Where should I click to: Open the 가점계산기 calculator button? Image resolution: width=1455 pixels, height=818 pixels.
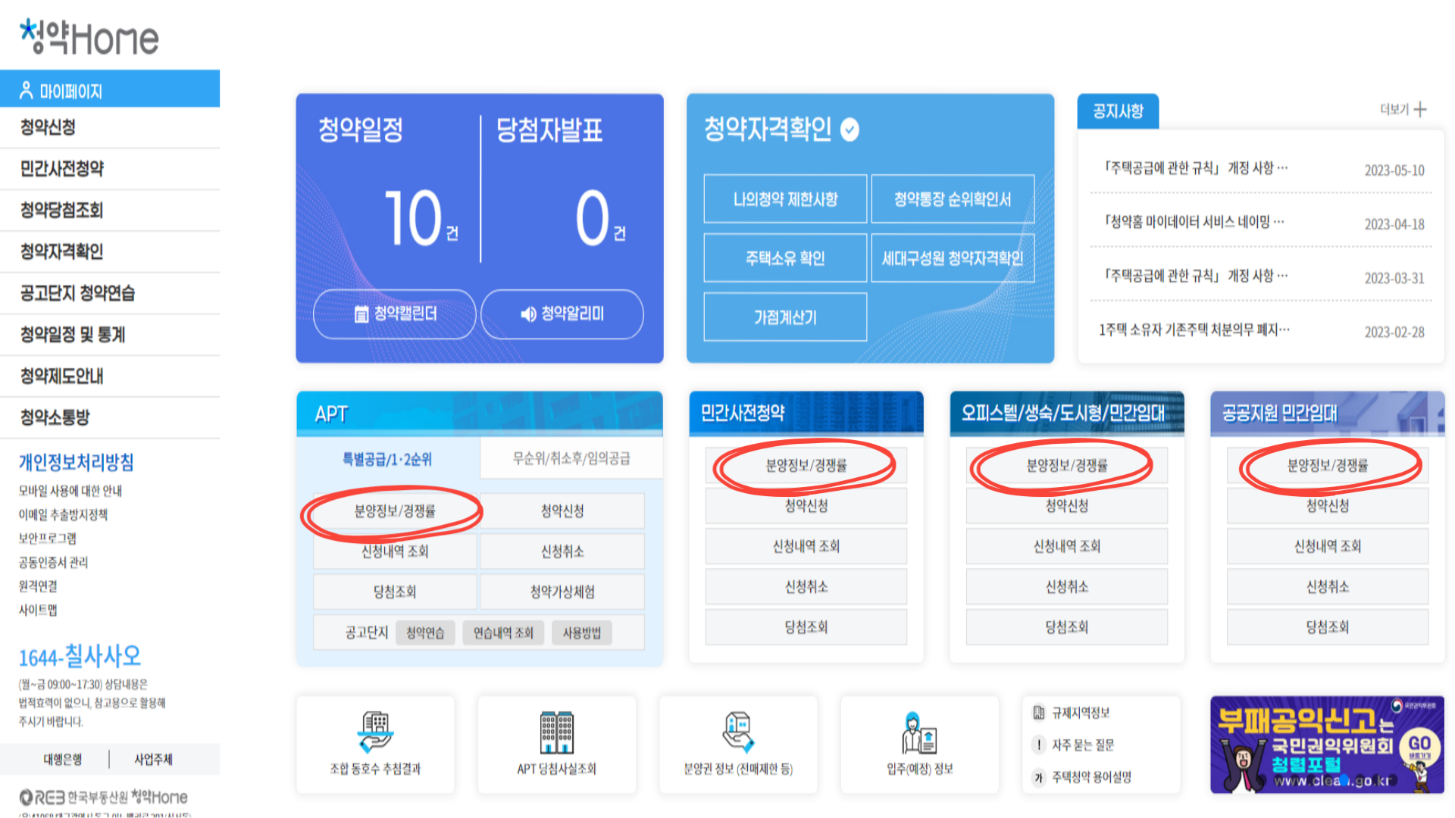click(784, 317)
